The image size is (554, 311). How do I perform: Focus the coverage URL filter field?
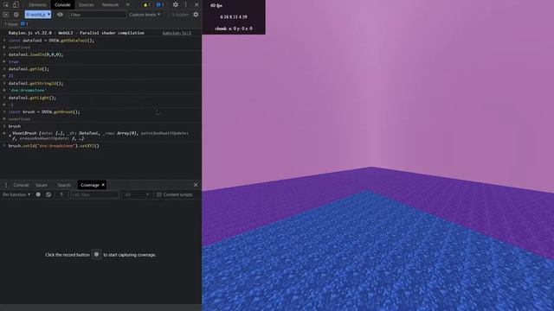[94, 194]
